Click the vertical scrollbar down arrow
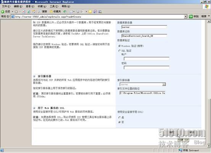Viewport: 211px width, 153px height. tap(209, 146)
